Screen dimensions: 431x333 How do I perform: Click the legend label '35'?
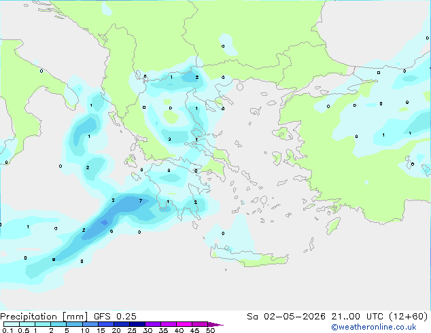[x=163, y=330]
